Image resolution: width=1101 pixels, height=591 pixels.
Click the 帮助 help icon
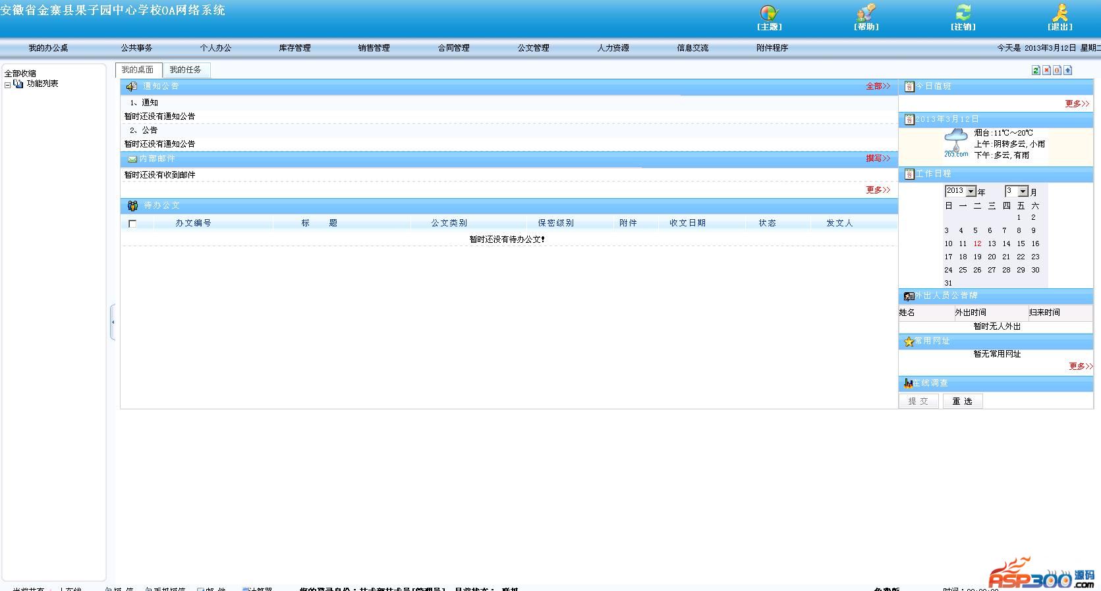866,14
